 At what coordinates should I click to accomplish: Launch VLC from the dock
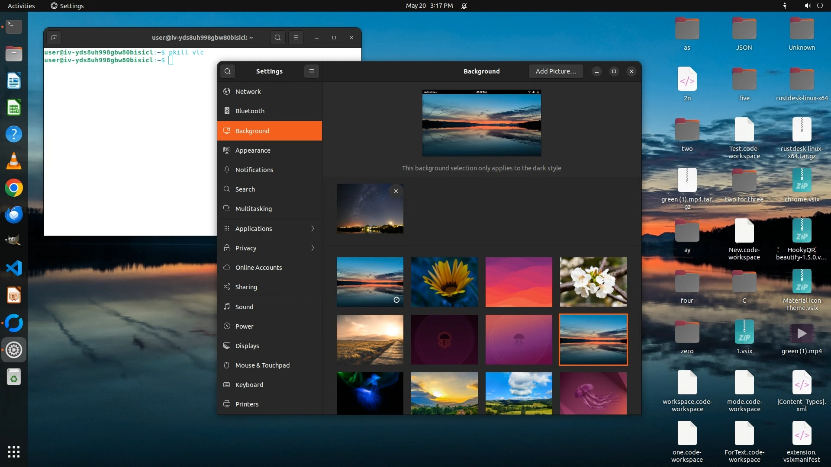coord(14,161)
